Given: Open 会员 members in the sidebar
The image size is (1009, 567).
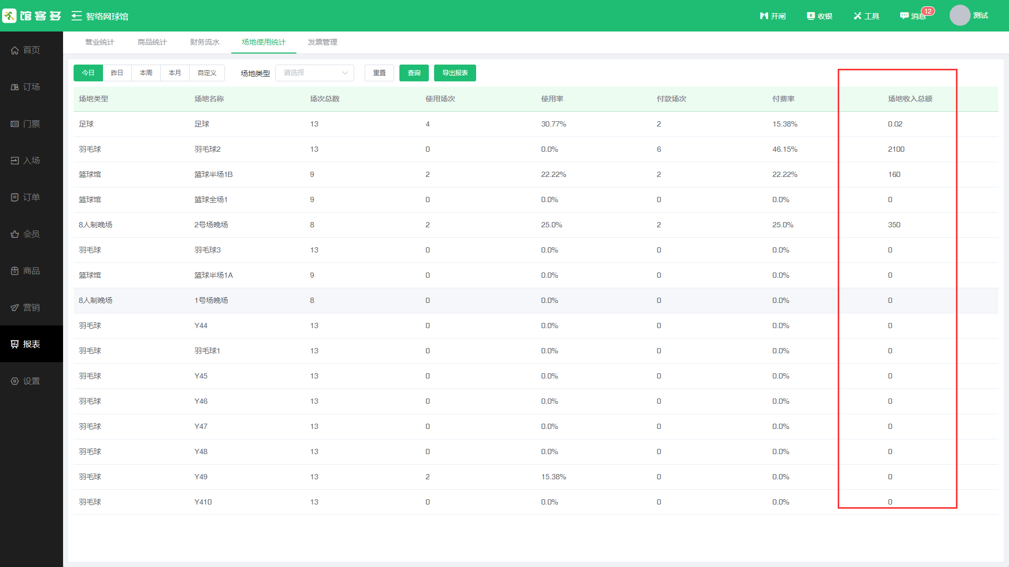Looking at the screenshot, I should click(32, 234).
